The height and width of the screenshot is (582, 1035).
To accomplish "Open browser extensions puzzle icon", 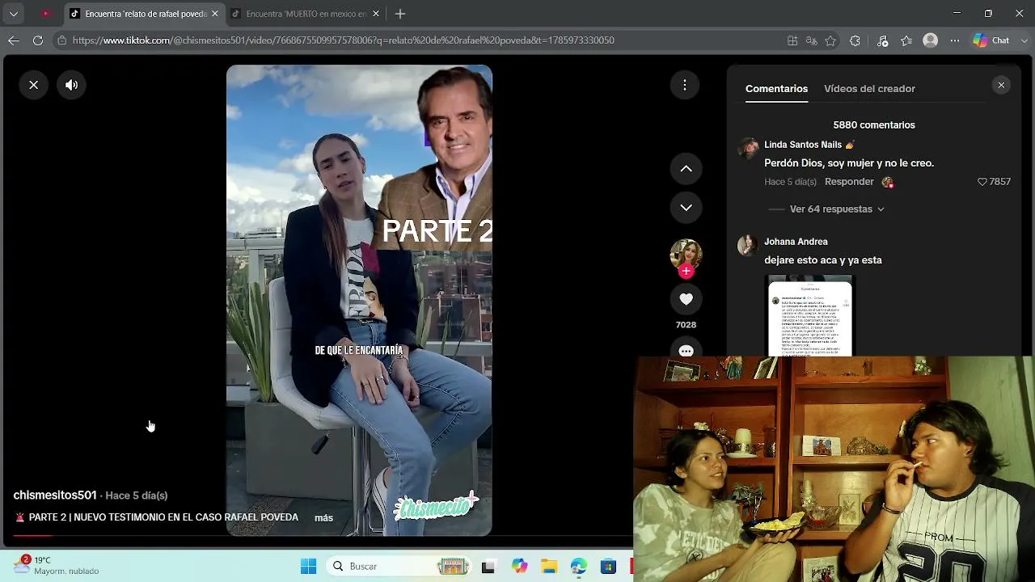I will point(855,40).
